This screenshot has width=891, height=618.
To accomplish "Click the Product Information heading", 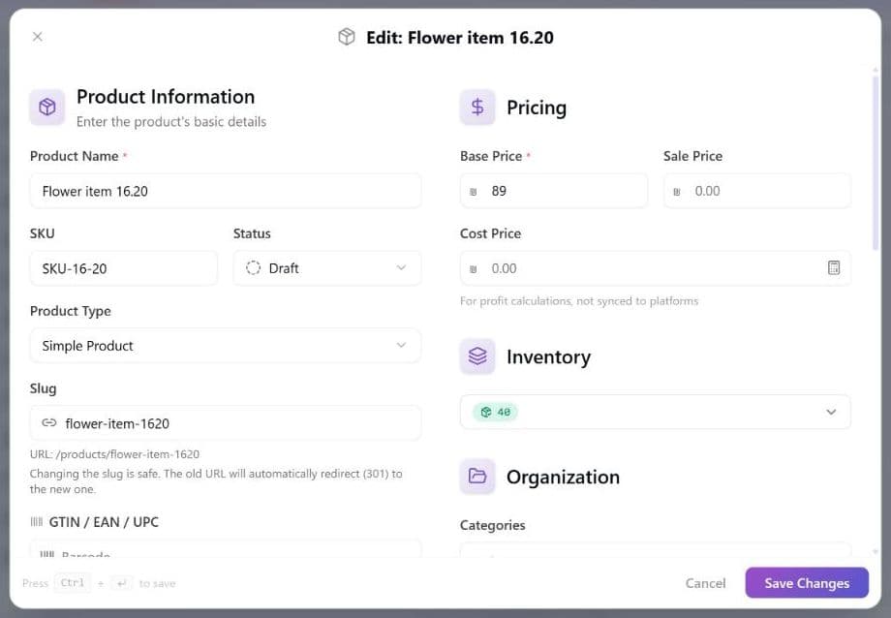I will coord(166,97).
